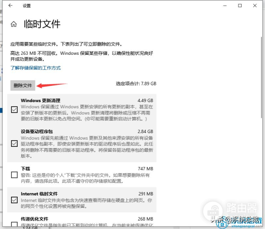This screenshot has height=229, width=265.
Task: Click the 747 MB size value
Action: (x=145, y=168)
